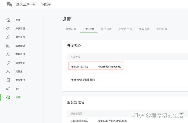Screen dimensions: 188x123
Task: Switch to the 关联设置 tab
Action: 162,29
